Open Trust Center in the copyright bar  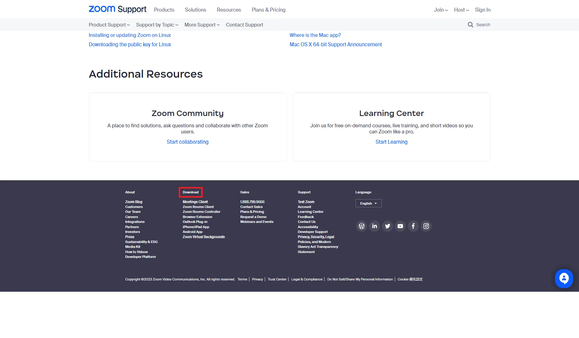point(277,279)
